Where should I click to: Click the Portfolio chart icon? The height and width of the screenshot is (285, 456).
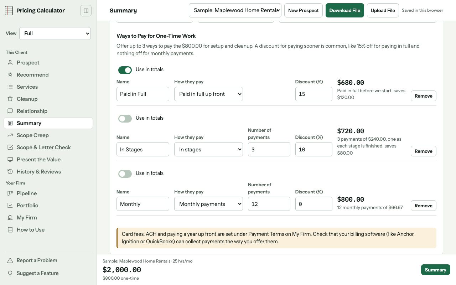pos(10,206)
